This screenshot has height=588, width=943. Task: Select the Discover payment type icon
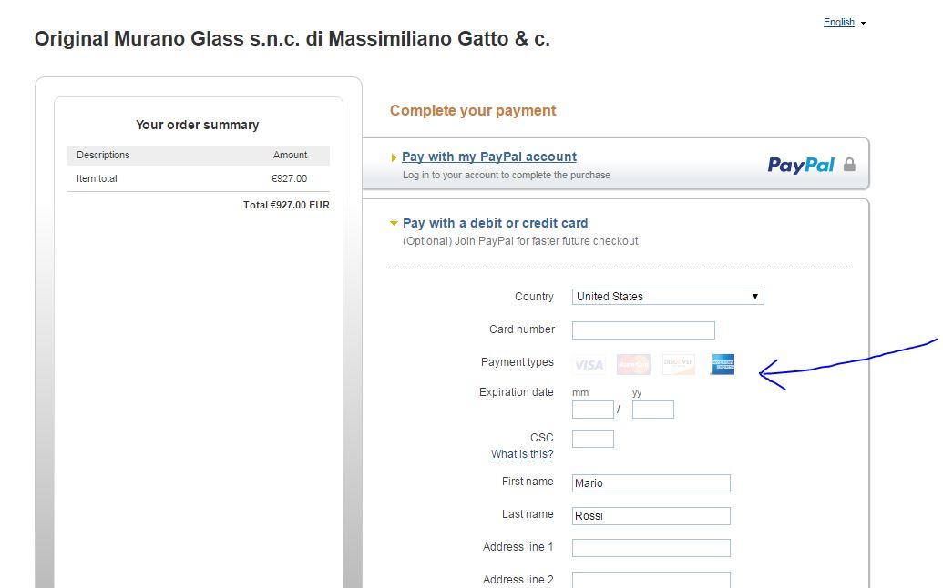pyautogui.click(x=677, y=364)
